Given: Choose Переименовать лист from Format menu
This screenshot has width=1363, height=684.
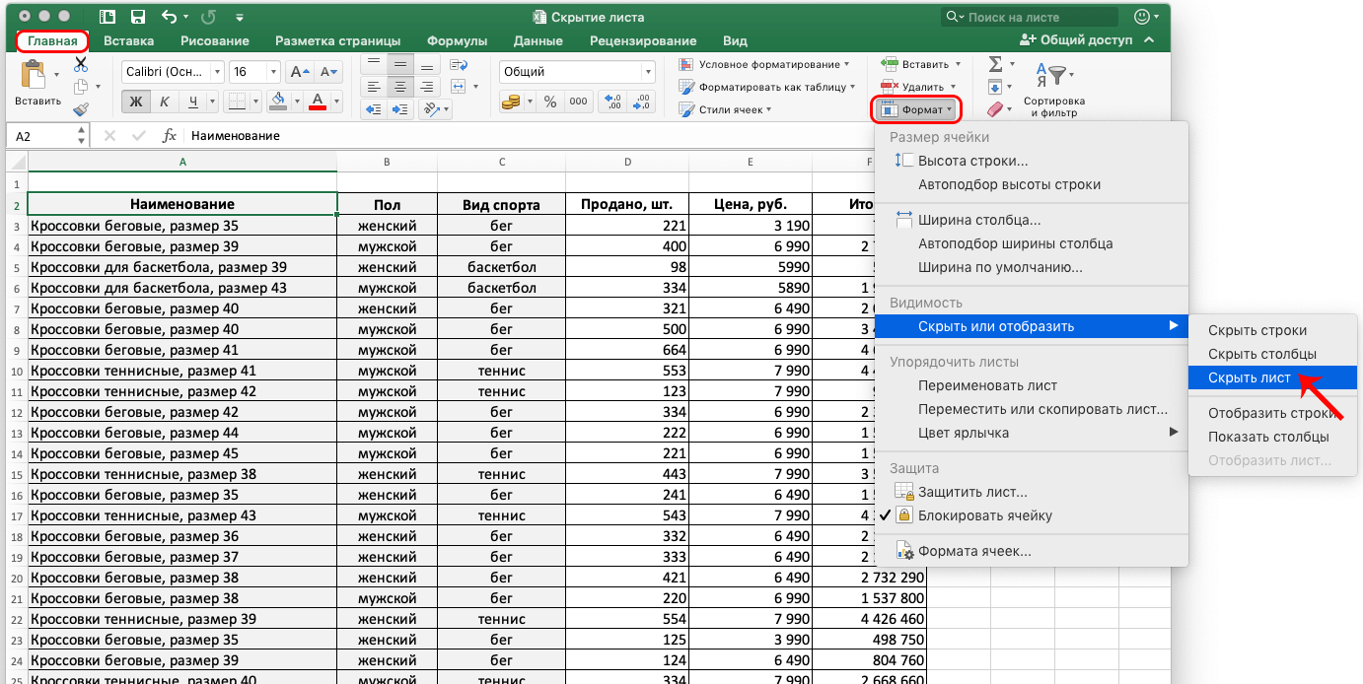Looking at the screenshot, I should point(987,385).
